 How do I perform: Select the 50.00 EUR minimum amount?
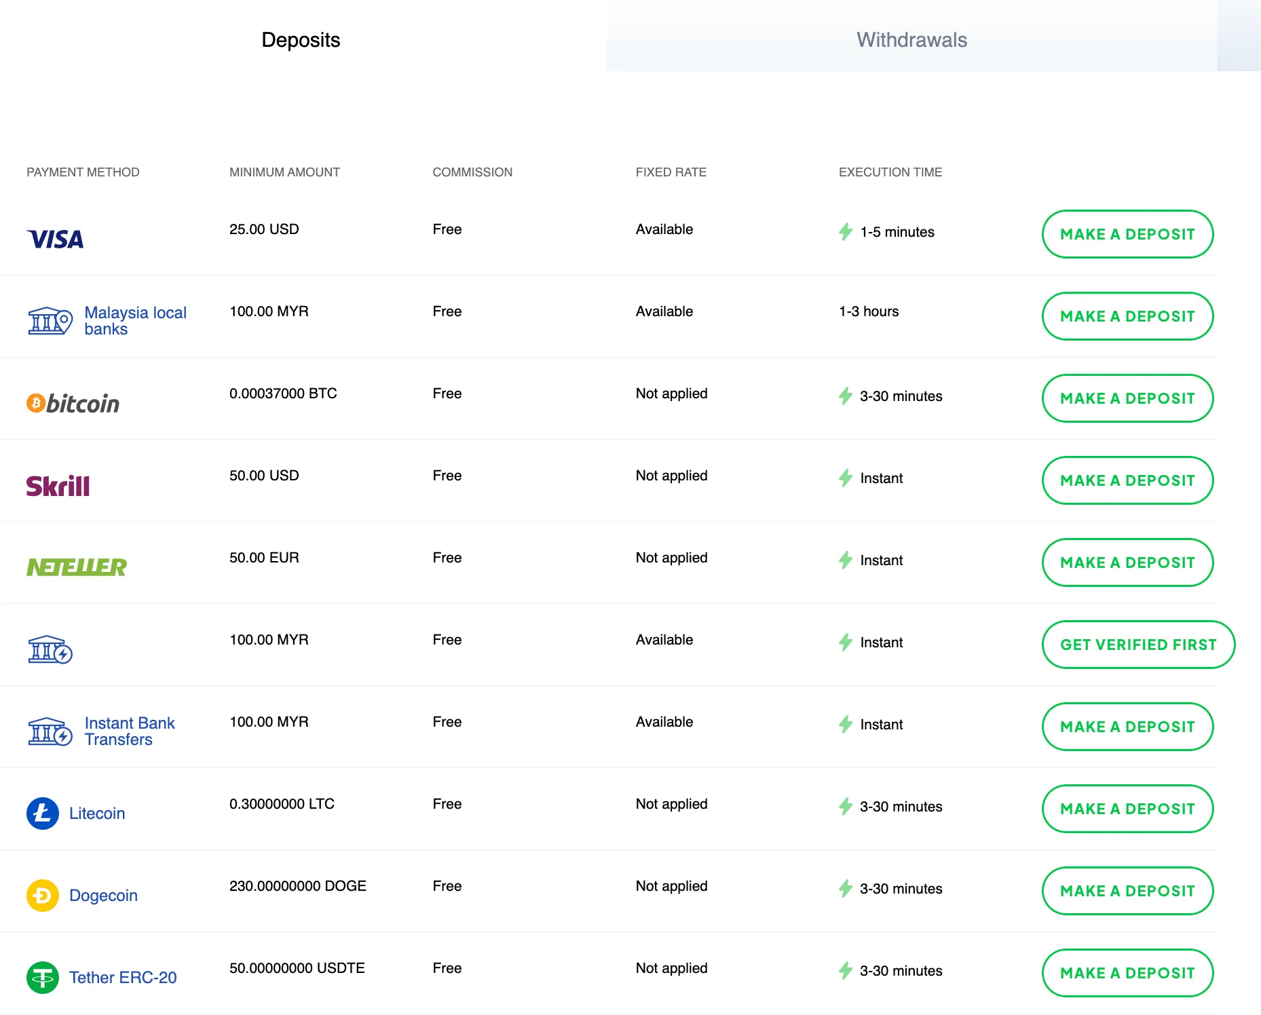264,558
